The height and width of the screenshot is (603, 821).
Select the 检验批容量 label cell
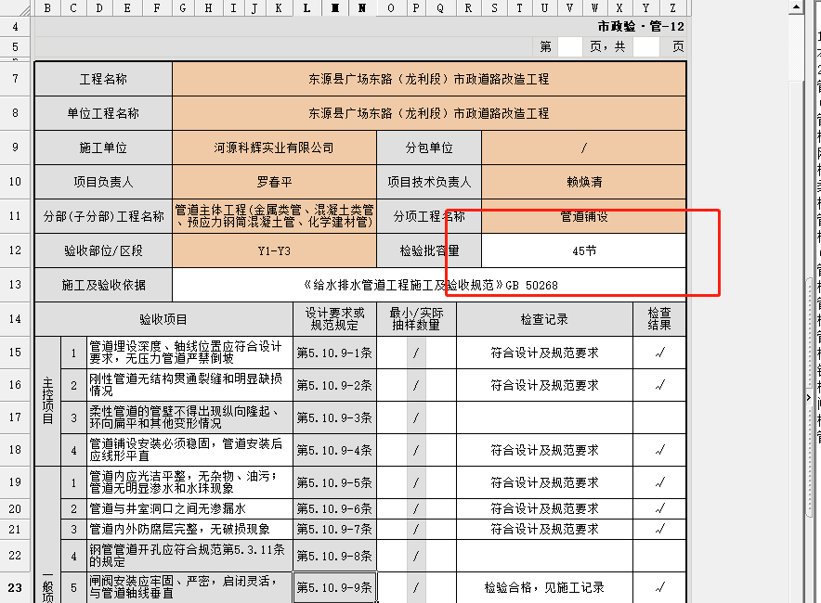(x=429, y=250)
